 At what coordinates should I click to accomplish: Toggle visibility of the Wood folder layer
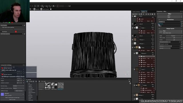tap(132, 47)
